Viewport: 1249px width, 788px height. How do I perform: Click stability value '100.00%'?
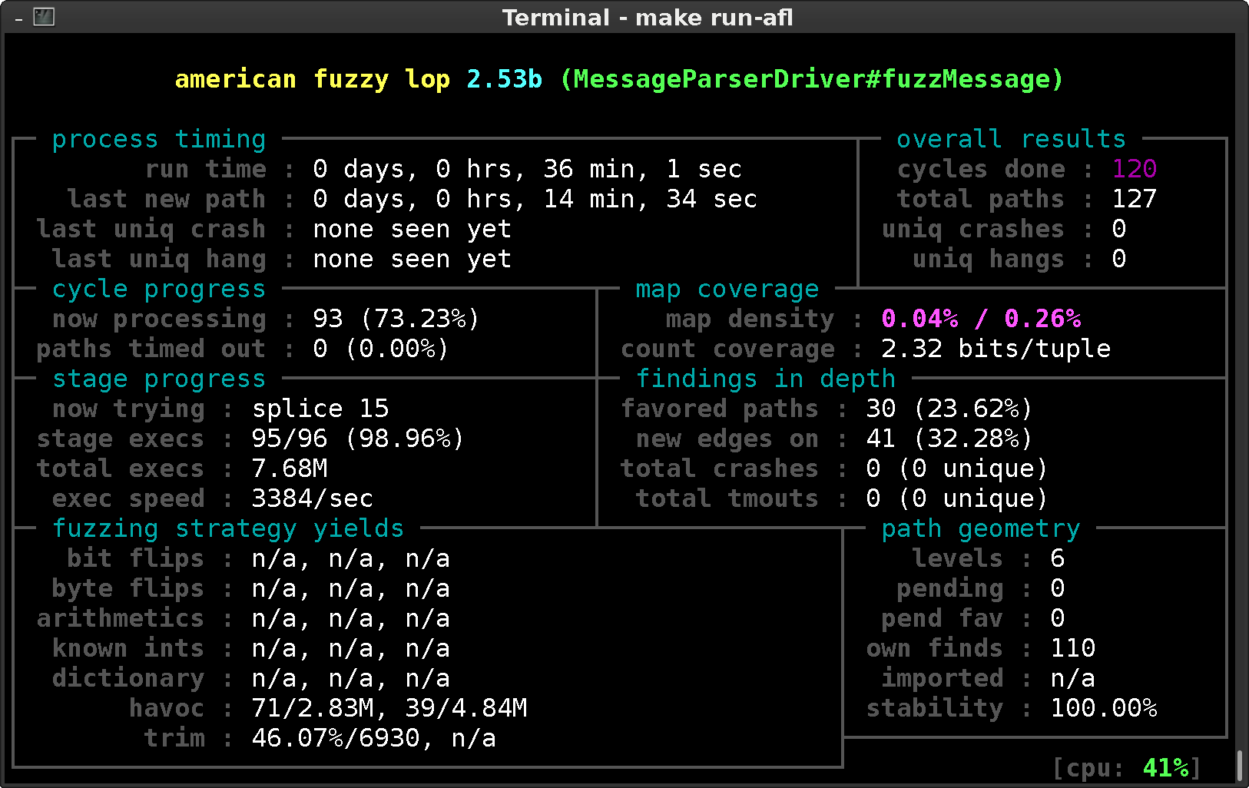(1104, 708)
